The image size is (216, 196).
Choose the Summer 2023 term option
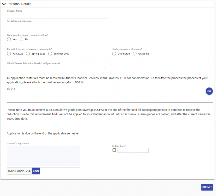click(50, 53)
